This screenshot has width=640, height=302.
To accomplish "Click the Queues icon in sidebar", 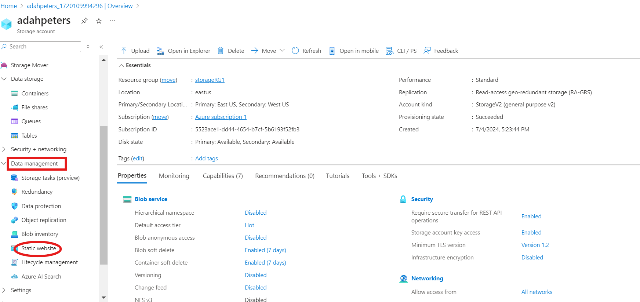I will click(15, 121).
